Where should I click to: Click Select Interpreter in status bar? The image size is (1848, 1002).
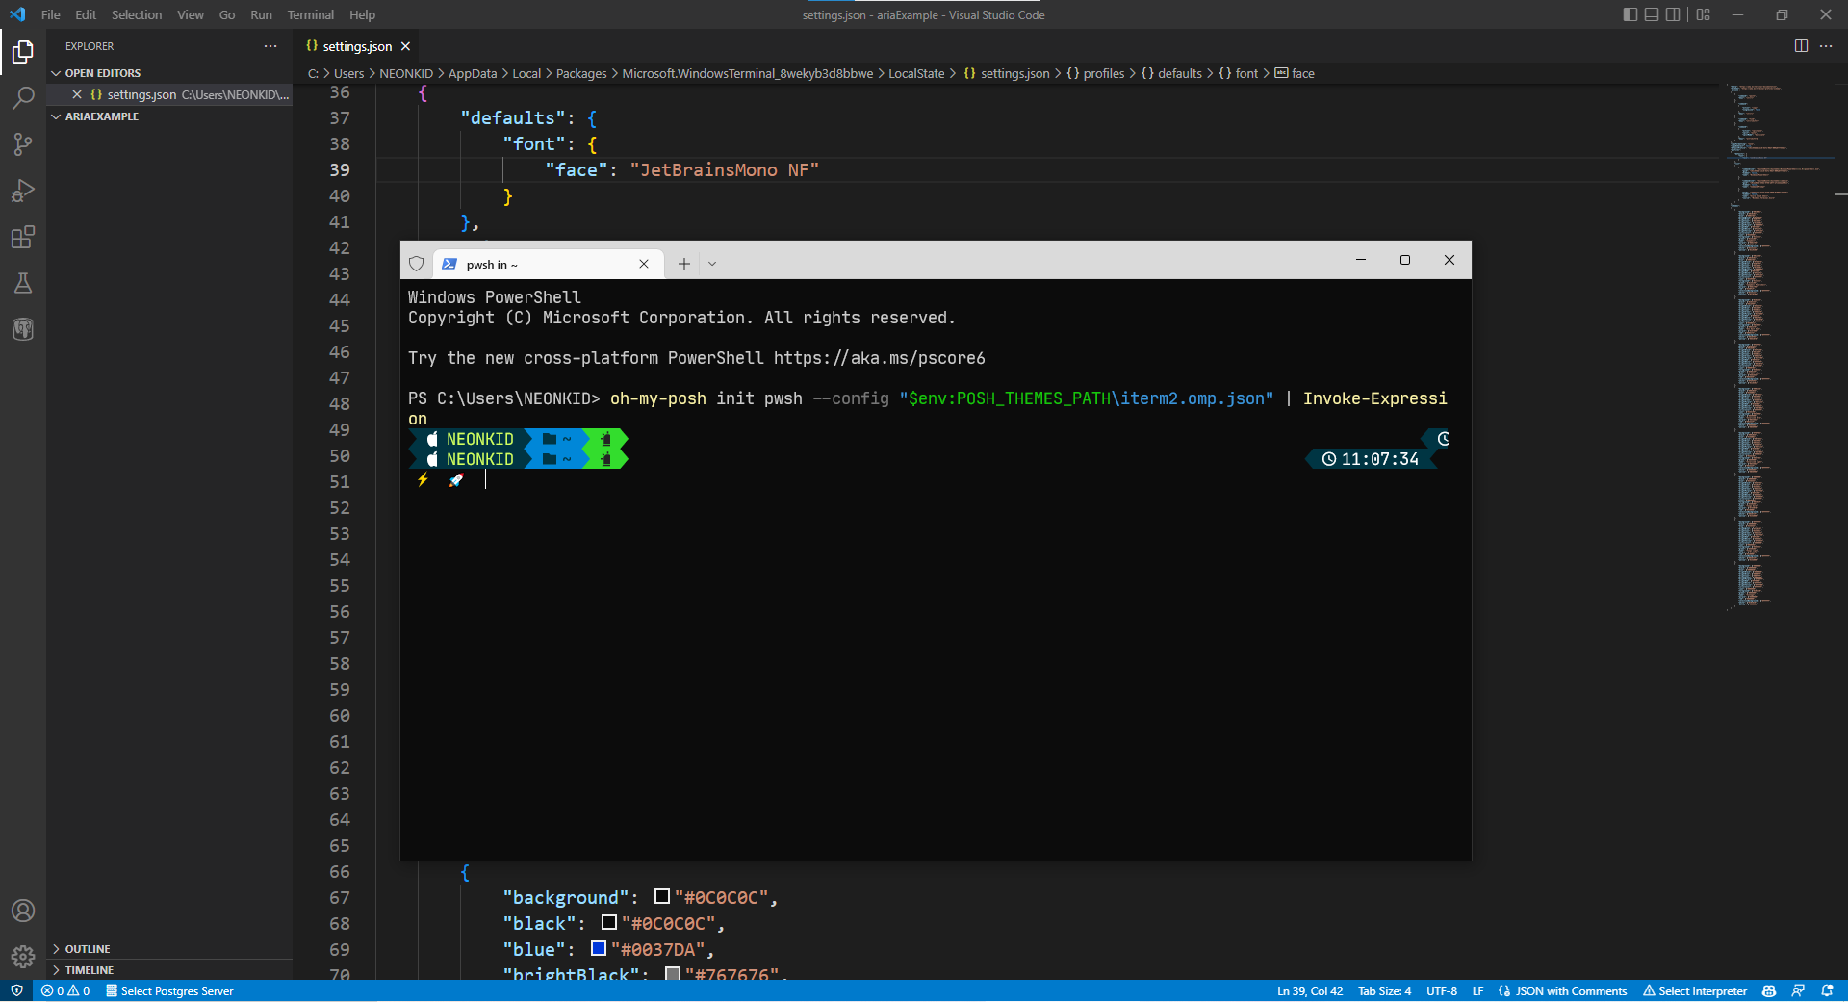pyautogui.click(x=1695, y=990)
